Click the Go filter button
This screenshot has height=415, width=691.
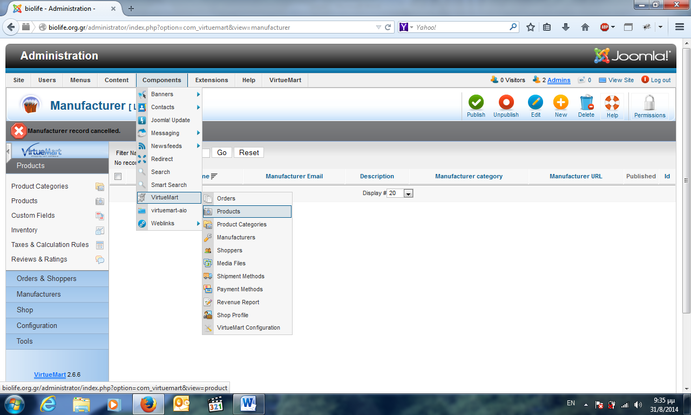(222, 153)
